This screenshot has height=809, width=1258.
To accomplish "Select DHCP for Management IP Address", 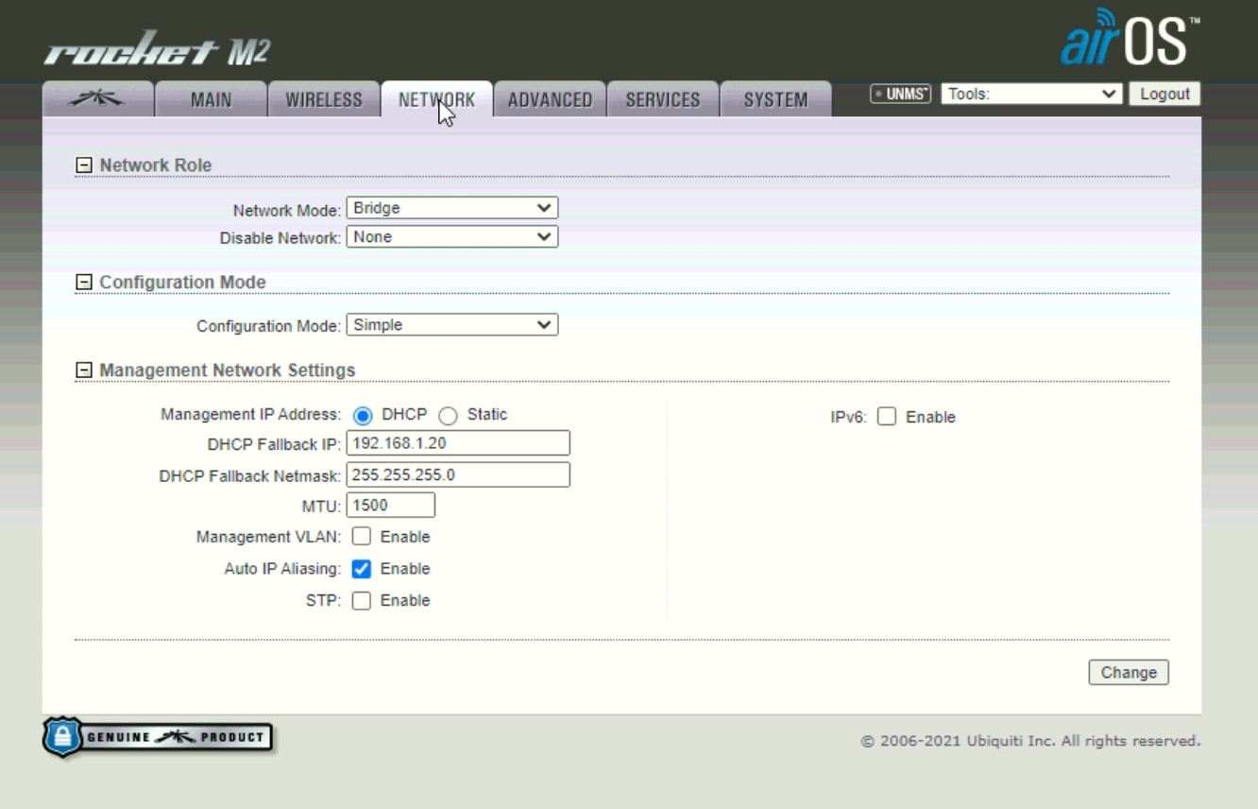I will [x=363, y=416].
